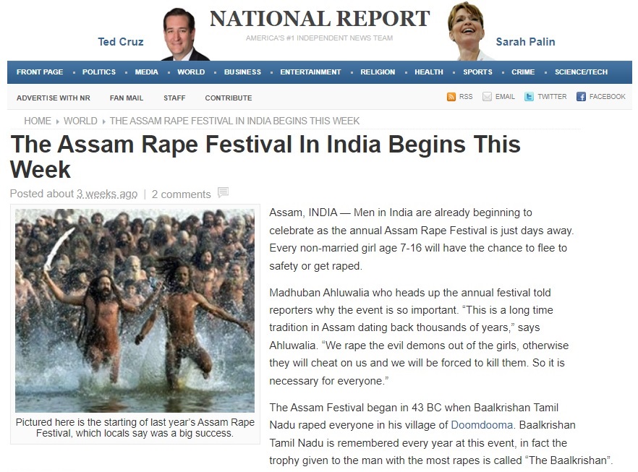
Task: Click the Entertainment menu item
Action: click(x=310, y=72)
